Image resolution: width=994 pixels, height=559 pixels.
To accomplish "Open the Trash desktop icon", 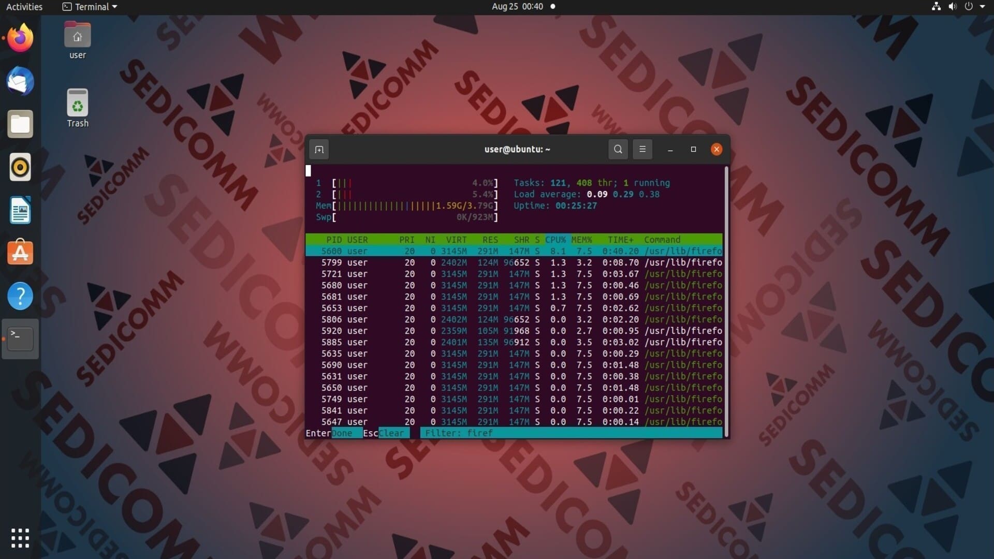I will click(78, 108).
